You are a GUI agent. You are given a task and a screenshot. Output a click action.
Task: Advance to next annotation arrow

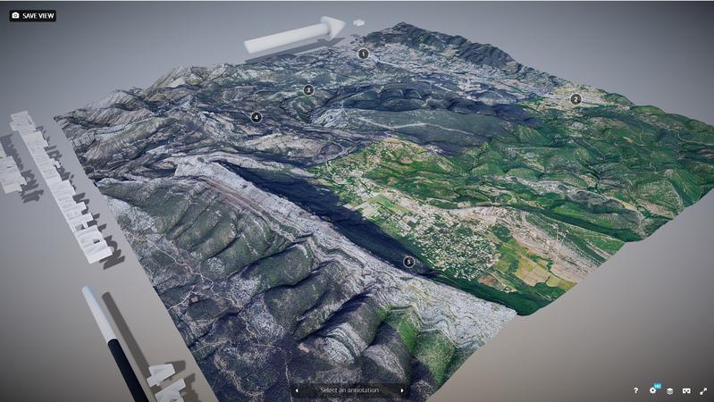[x=402, y=390]
